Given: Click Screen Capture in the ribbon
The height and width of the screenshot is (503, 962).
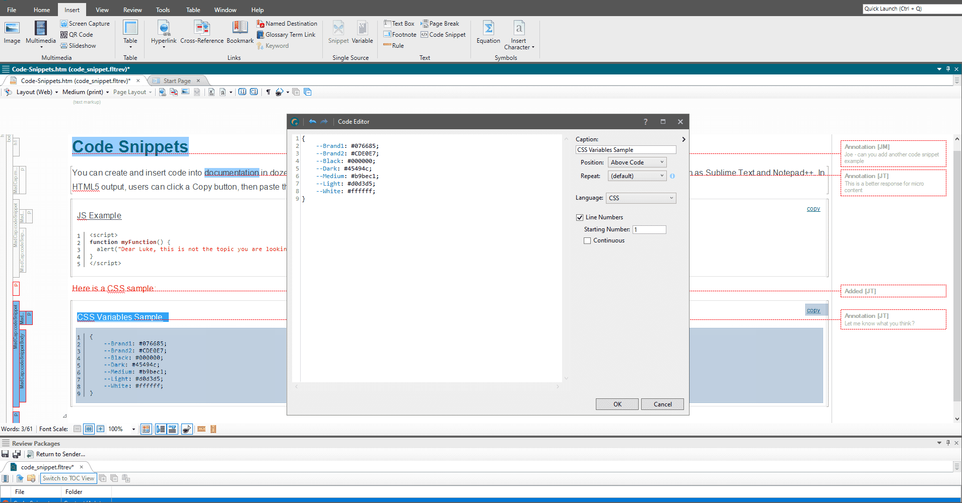Looking at the screenshot, I should [x=85, y=24].
